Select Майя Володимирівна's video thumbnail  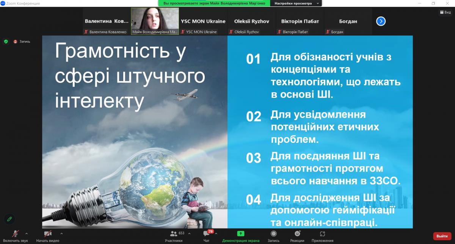pos(155,21)
